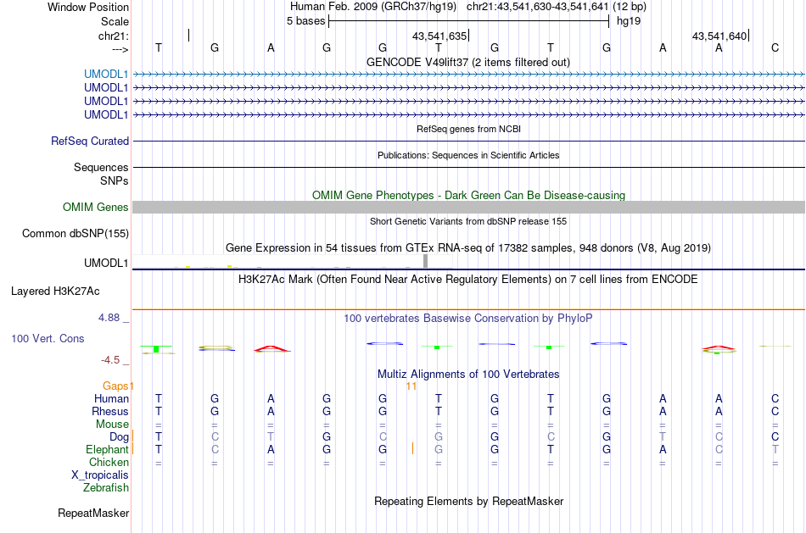Screen dimensions: 806x533
Task: Click the 4.88 PhyloP upper scale value
Action: 109,318
